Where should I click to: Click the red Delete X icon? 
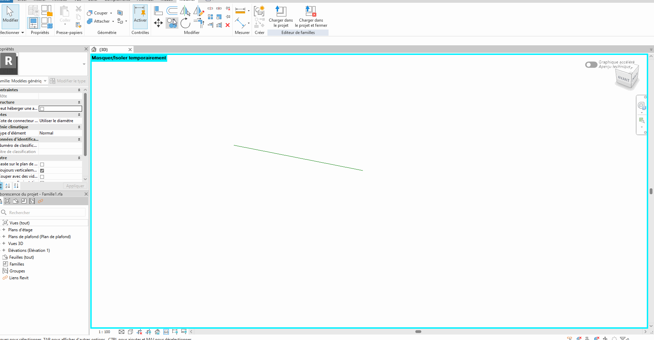(228, 25)
